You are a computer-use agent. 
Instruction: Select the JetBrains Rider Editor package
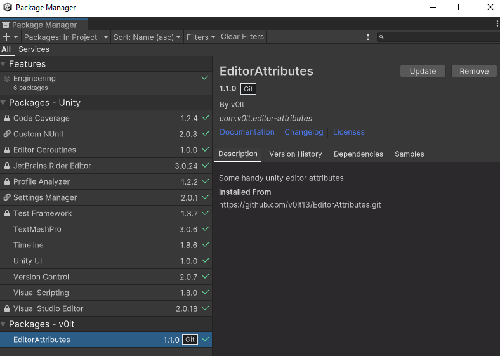coord(106,166)
